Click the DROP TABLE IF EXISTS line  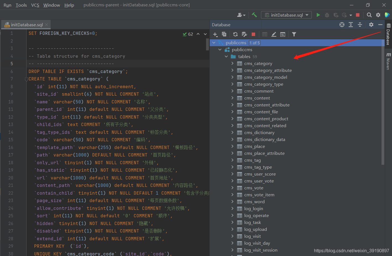point(78,71)
